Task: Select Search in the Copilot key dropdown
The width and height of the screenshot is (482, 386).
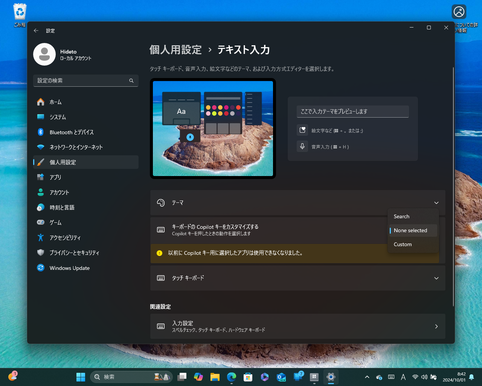Action: [x=401, y=216]
